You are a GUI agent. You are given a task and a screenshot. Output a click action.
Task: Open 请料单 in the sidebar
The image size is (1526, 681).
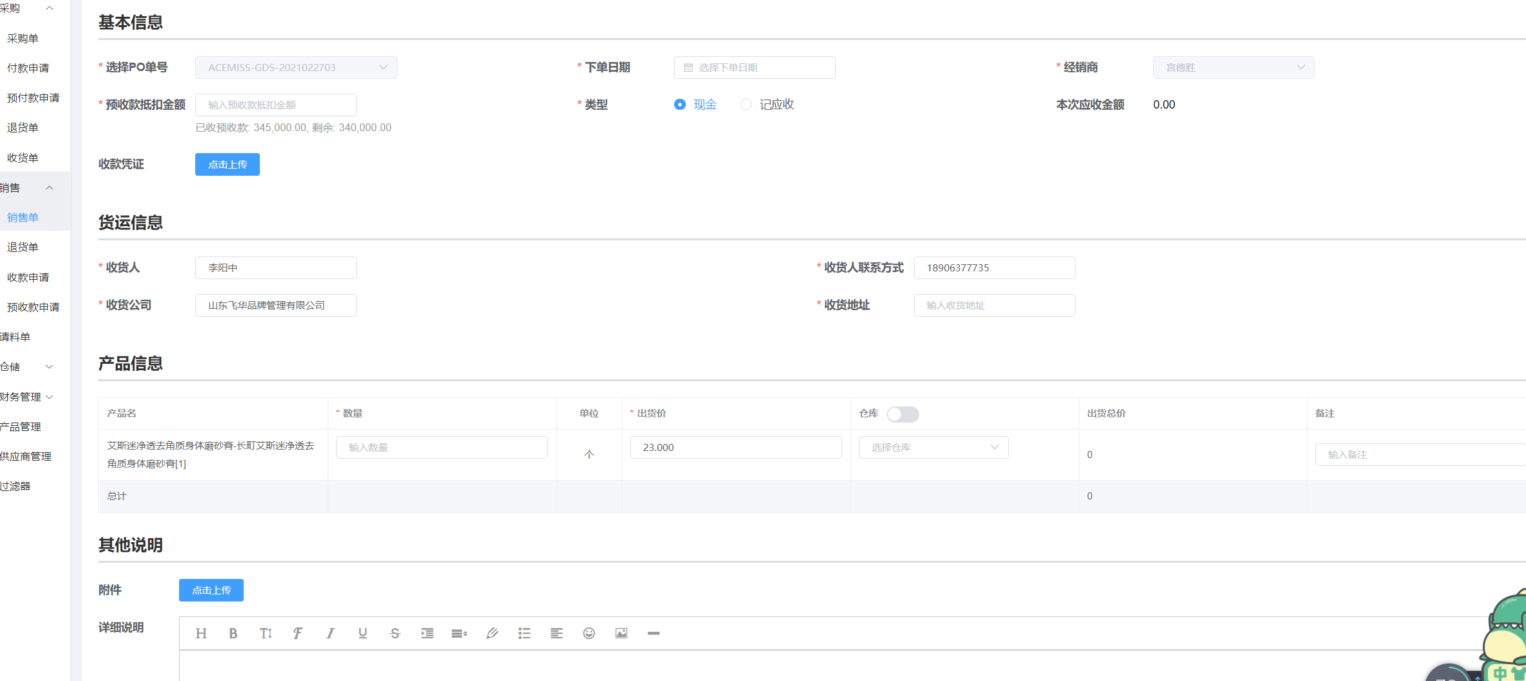(16, 337)
